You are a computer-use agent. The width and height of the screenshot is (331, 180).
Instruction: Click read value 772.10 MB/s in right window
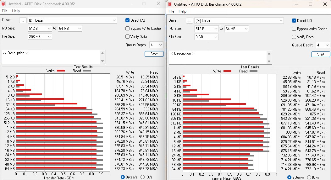click(315, 169)
